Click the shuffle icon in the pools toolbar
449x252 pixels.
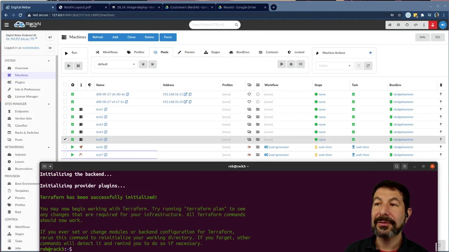[300, 64]
